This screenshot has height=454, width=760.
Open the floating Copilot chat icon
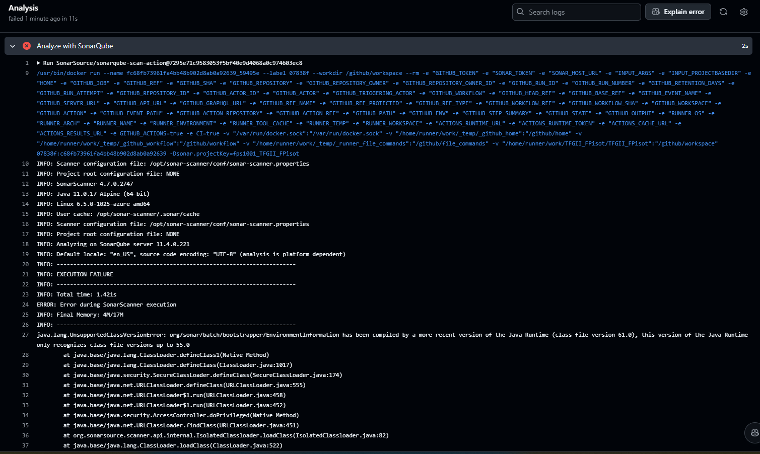tap(754, 432)
